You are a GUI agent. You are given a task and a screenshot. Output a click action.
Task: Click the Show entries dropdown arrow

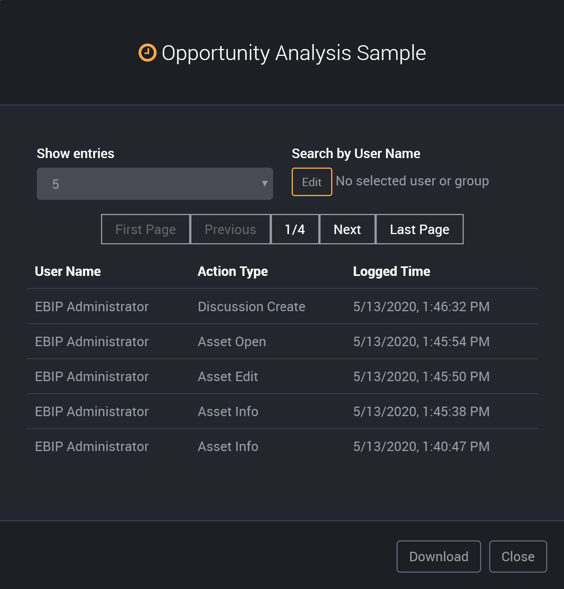click(265, 184)
